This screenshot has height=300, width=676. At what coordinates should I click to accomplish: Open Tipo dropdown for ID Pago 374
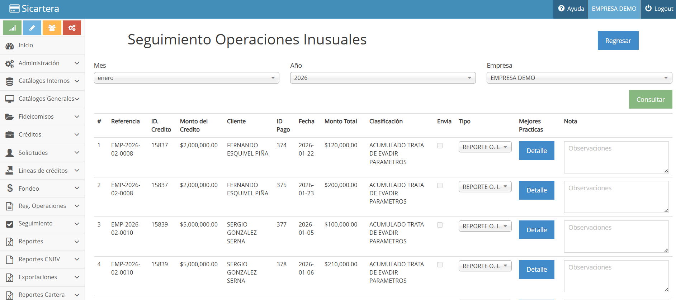point(485,147)
